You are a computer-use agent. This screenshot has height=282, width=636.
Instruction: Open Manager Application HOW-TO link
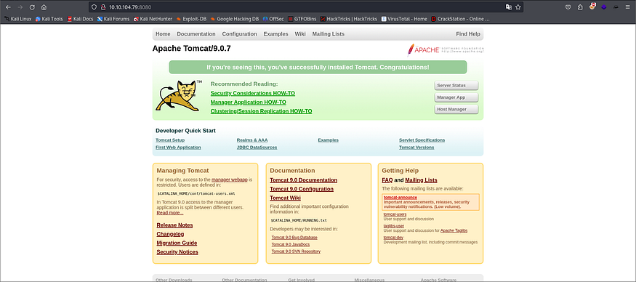coord(249,102)
